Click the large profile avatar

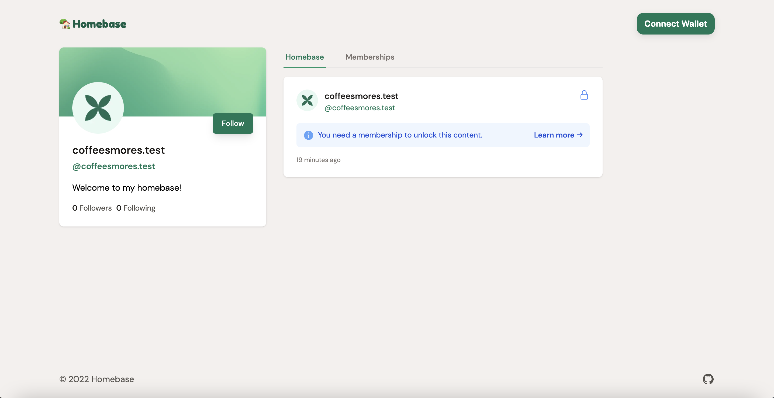98,108
